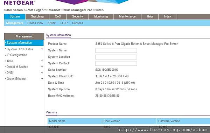
Task: Click the System Object OID label
Action: [x=61, y=76]
